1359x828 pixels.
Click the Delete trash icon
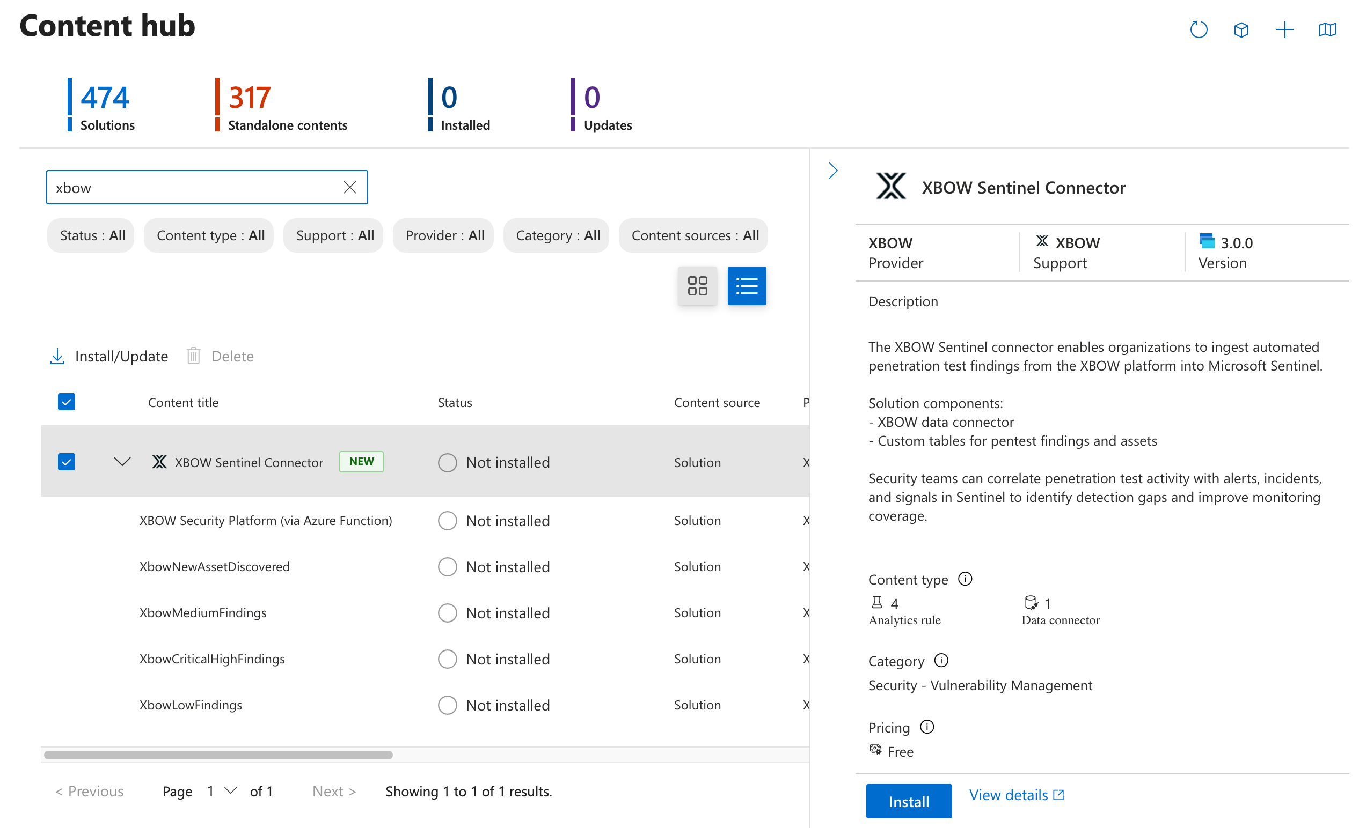194,356
